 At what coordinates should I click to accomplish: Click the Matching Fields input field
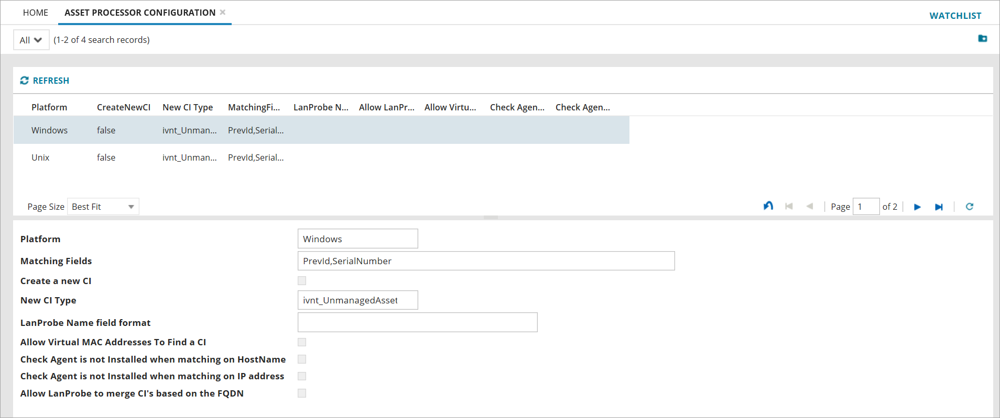(x=485, y=261)
